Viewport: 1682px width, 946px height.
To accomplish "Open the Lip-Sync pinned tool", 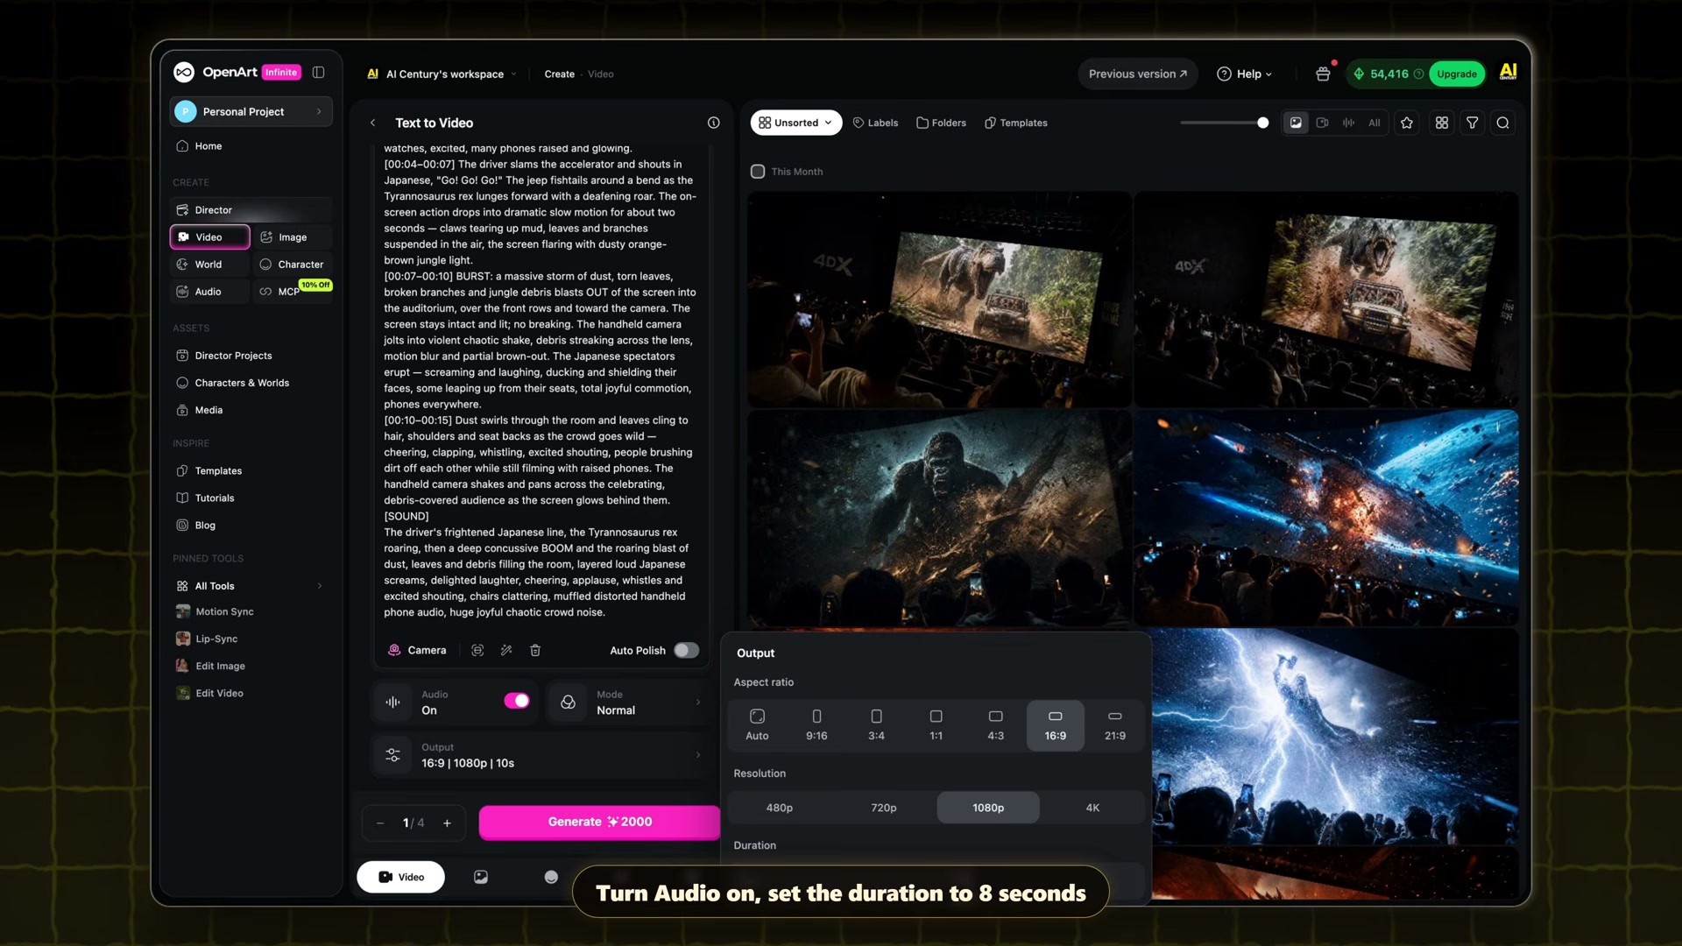I will coord(207,639).
